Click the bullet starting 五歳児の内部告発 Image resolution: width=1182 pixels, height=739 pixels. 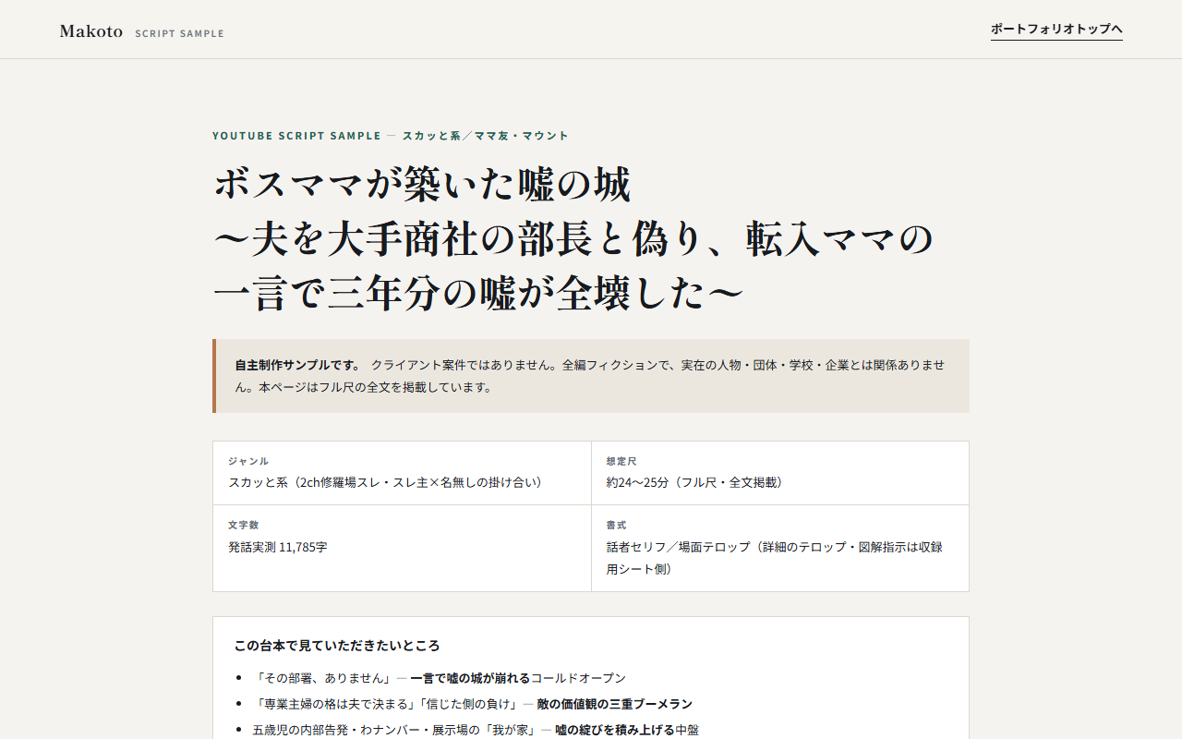(476, 730)
